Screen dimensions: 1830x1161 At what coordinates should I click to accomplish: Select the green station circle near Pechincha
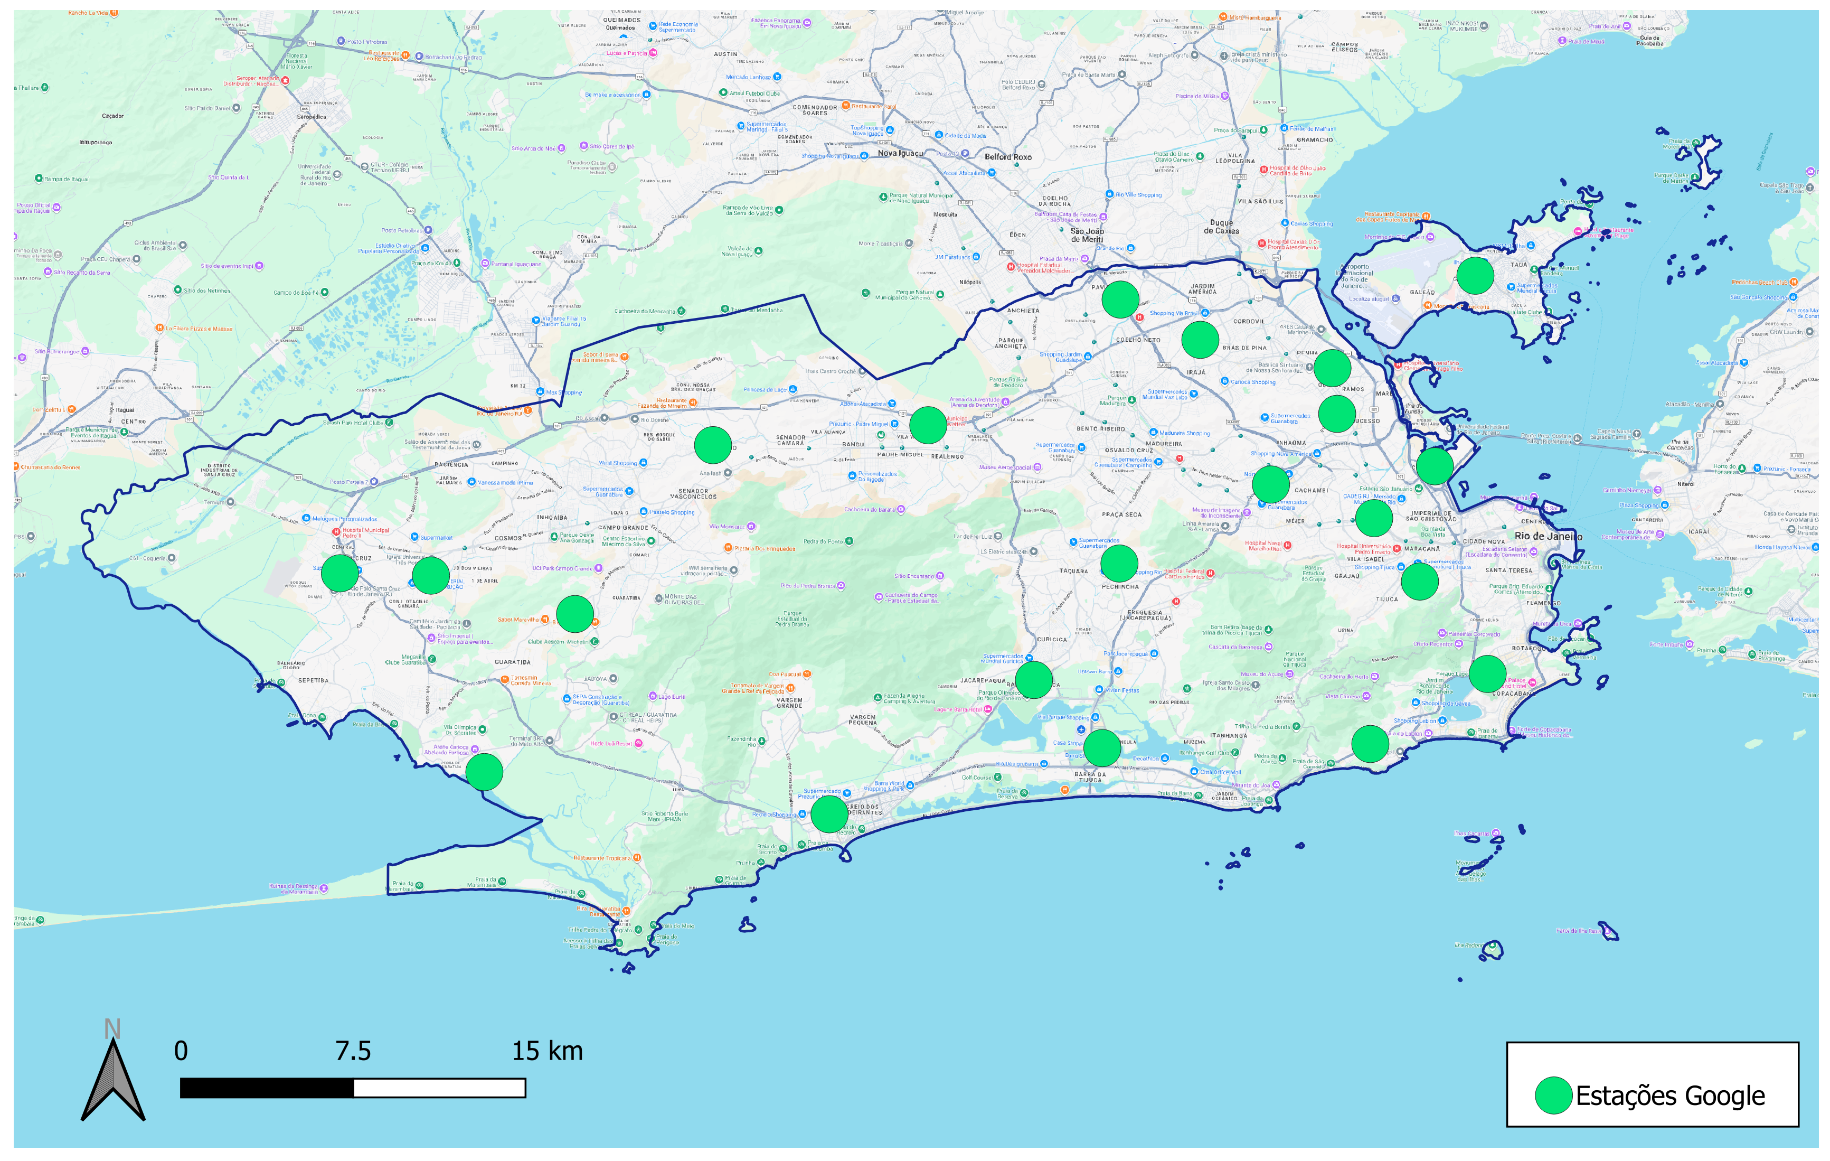pyautogui.click(x=1119, y=564)
